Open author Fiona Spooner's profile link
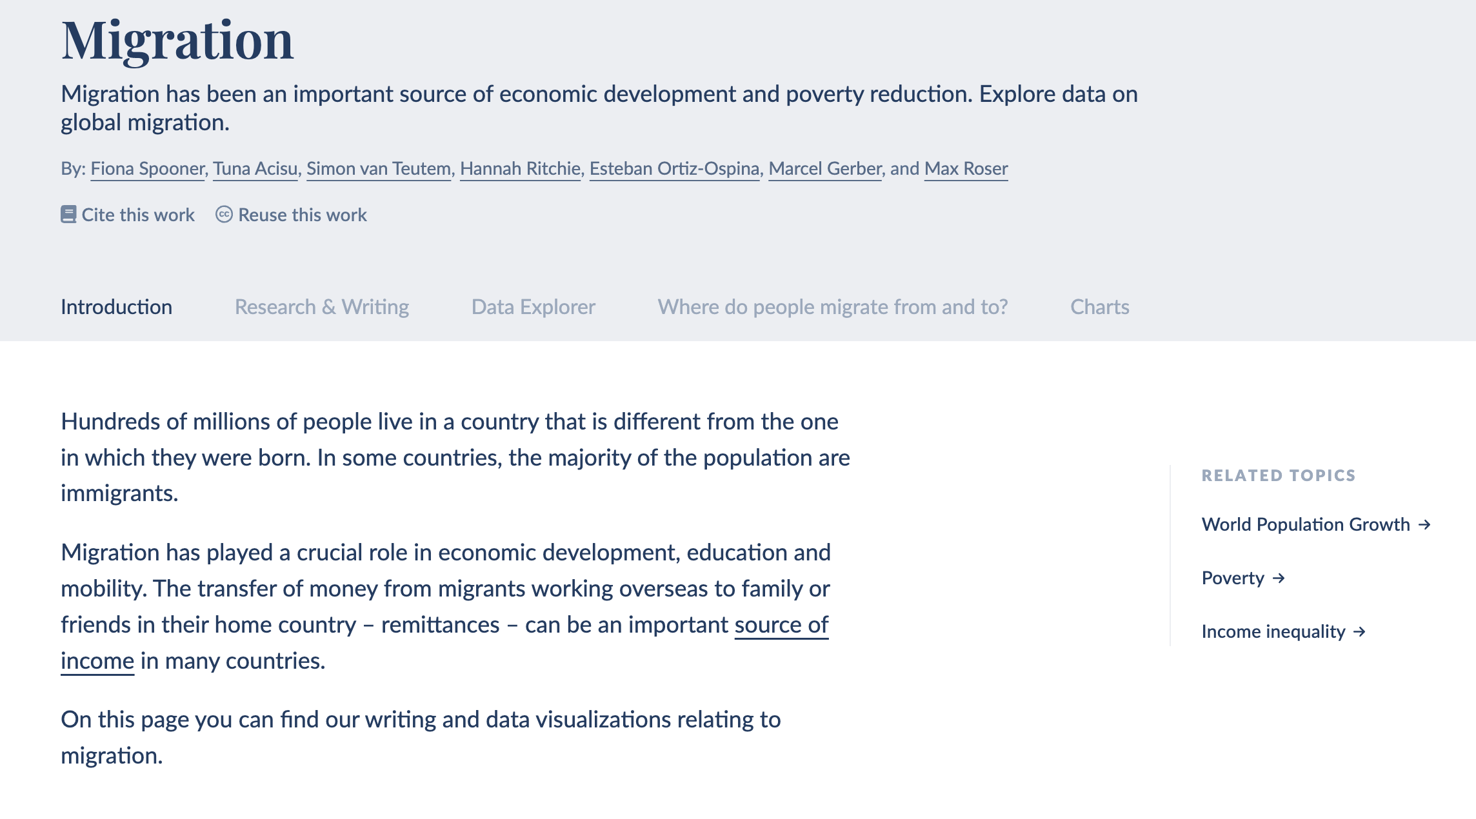1476x819 pixels. coord(147,169)
